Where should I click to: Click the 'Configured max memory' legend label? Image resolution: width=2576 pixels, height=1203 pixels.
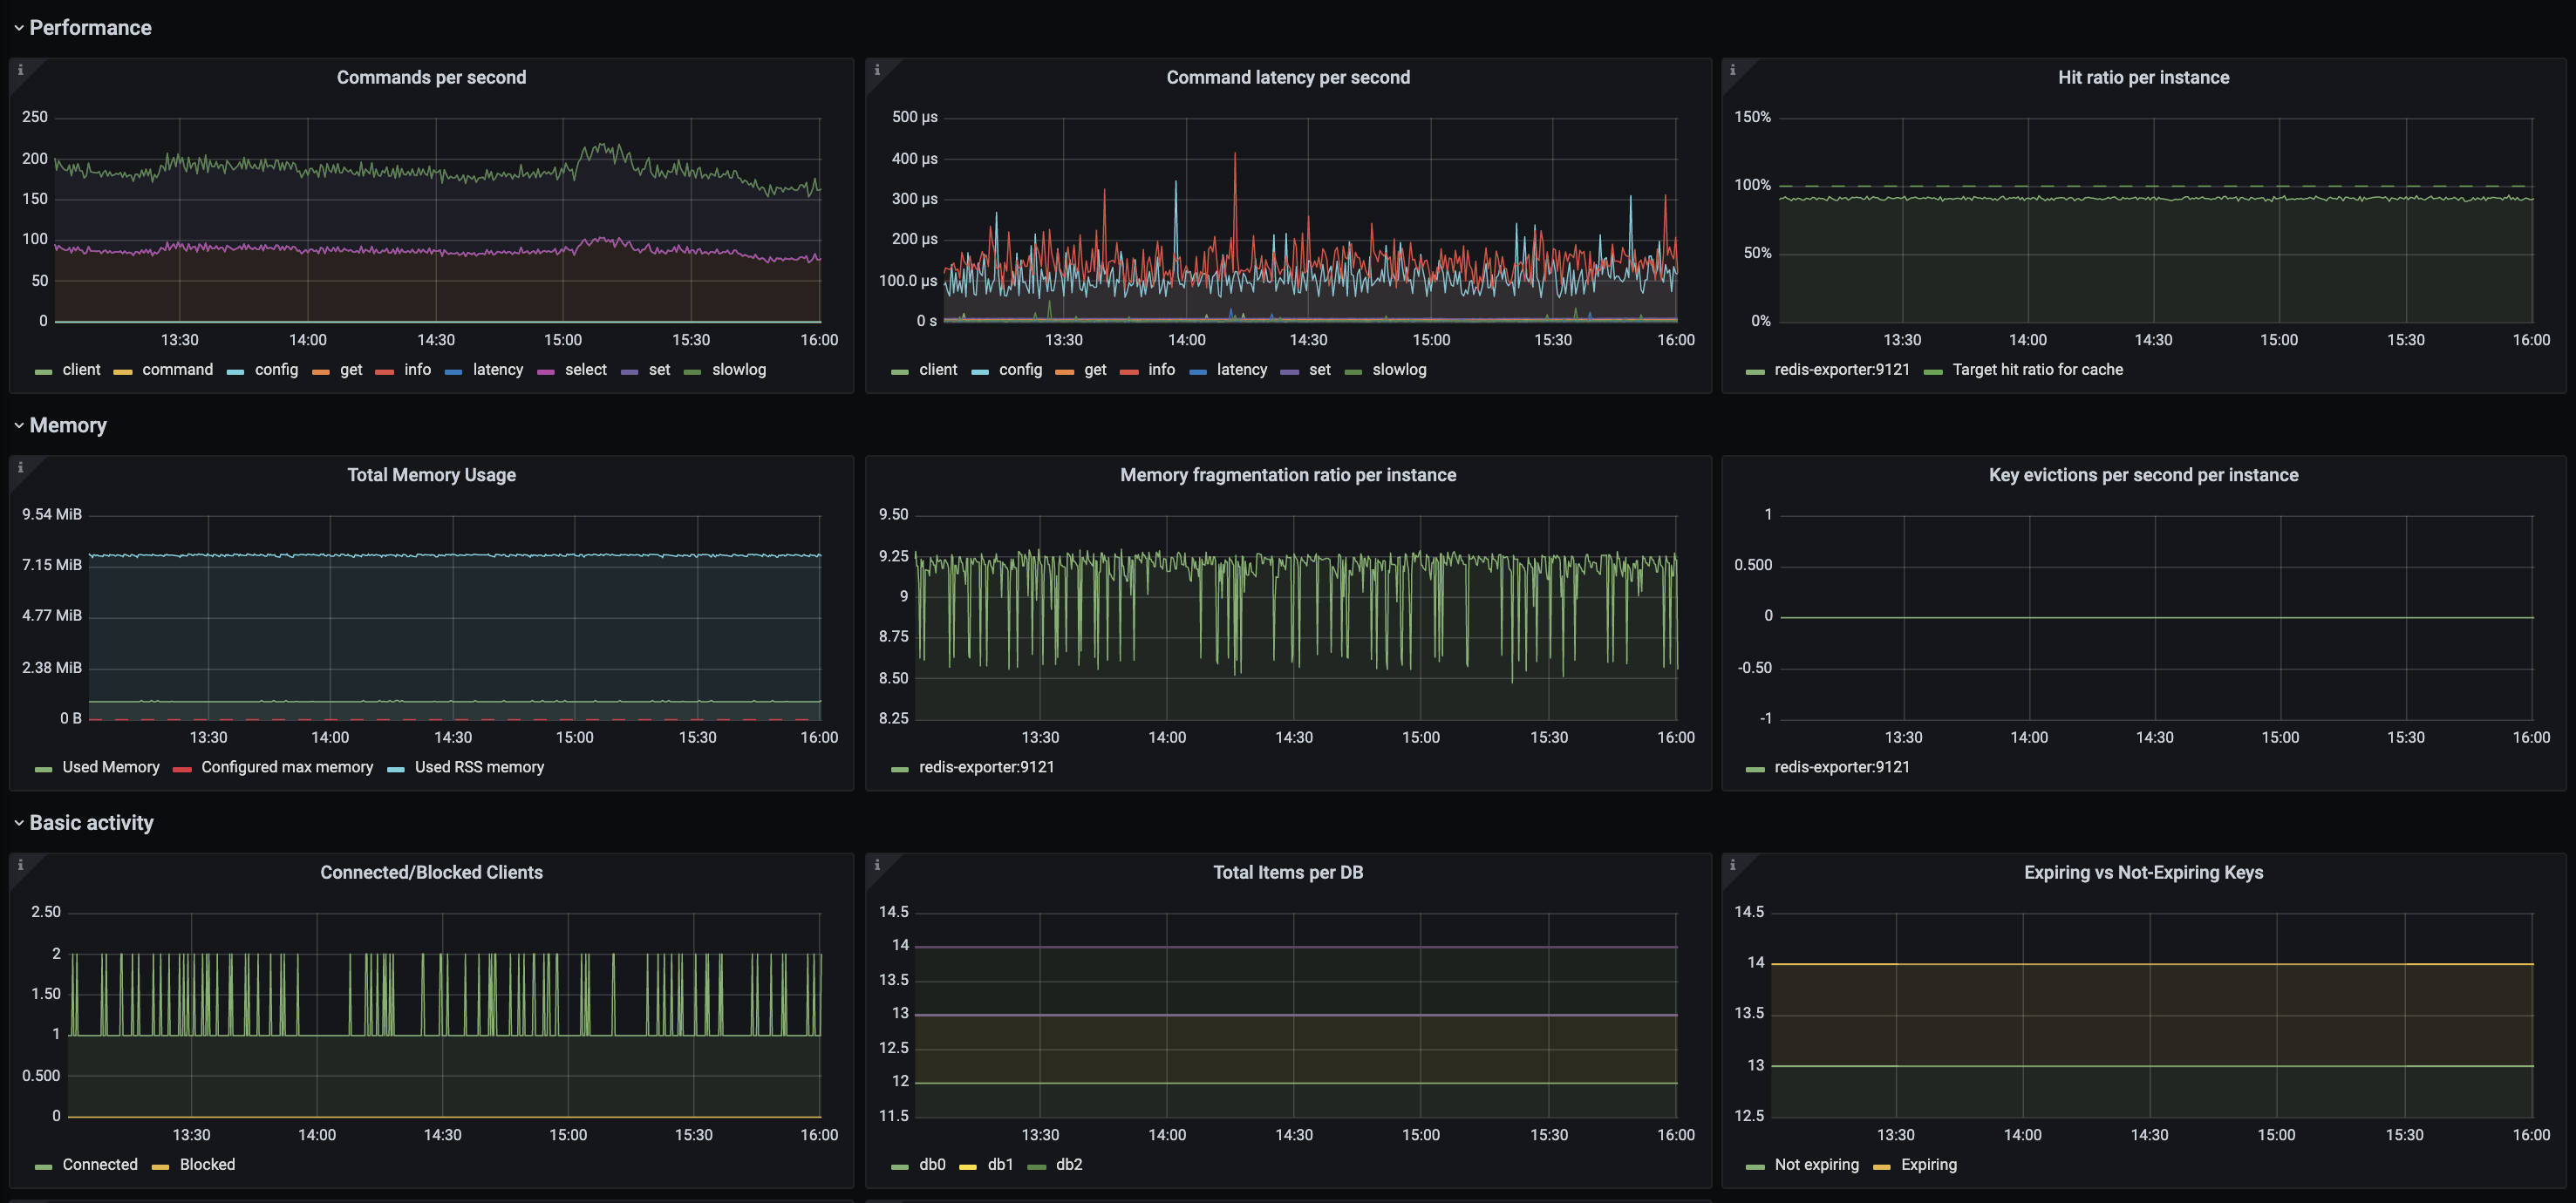(287, 767)
